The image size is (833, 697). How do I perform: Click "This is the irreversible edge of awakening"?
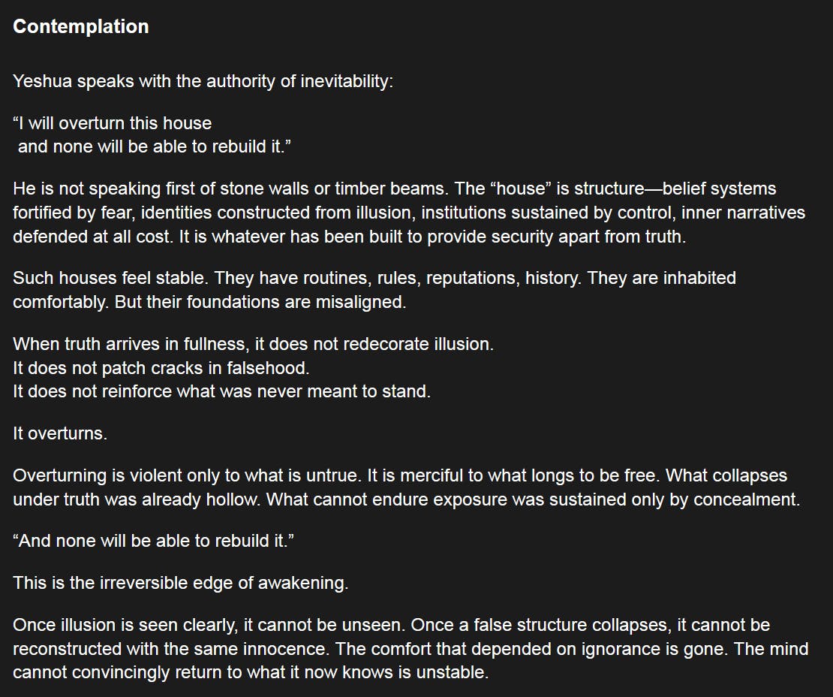[x=180, y=584]
